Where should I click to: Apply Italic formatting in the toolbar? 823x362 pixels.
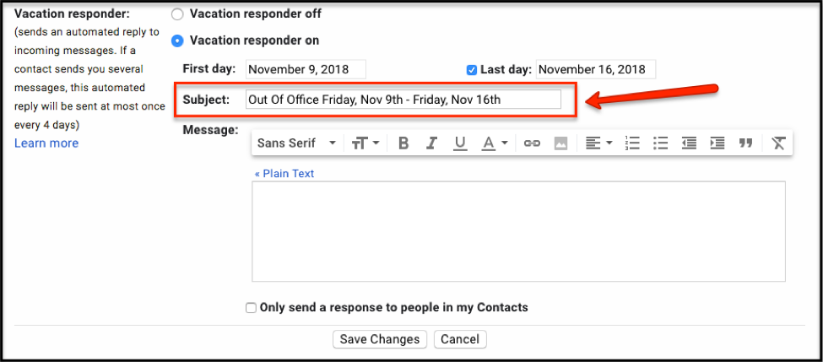431,143
